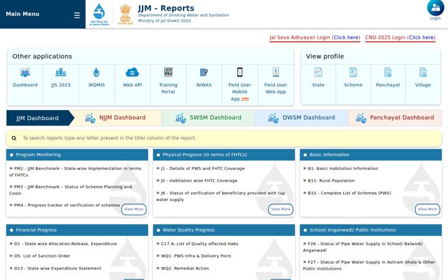Open the WQMIS water drop icon

pyautogui.click(x=96, y=72)
